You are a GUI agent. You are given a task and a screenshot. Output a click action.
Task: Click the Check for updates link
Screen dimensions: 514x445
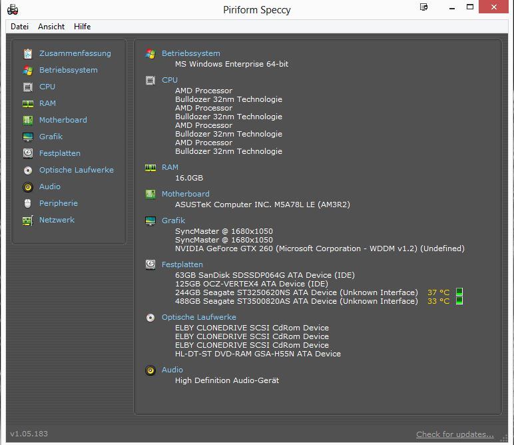(455, 434)
